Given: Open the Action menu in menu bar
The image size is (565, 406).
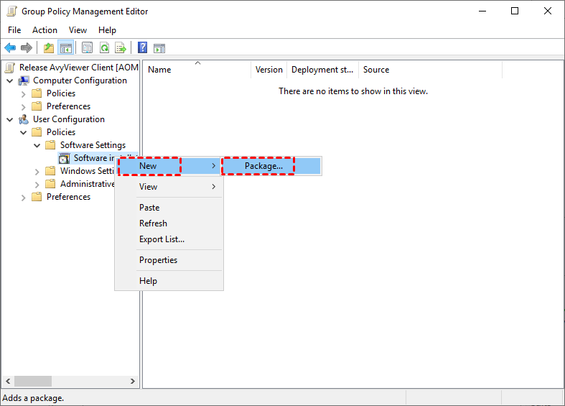Looking at the screenshot, I should click(x=45, y=30).
